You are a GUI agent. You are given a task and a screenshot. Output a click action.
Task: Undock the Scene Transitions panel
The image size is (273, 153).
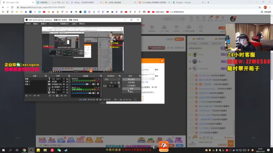coord(120,76)
